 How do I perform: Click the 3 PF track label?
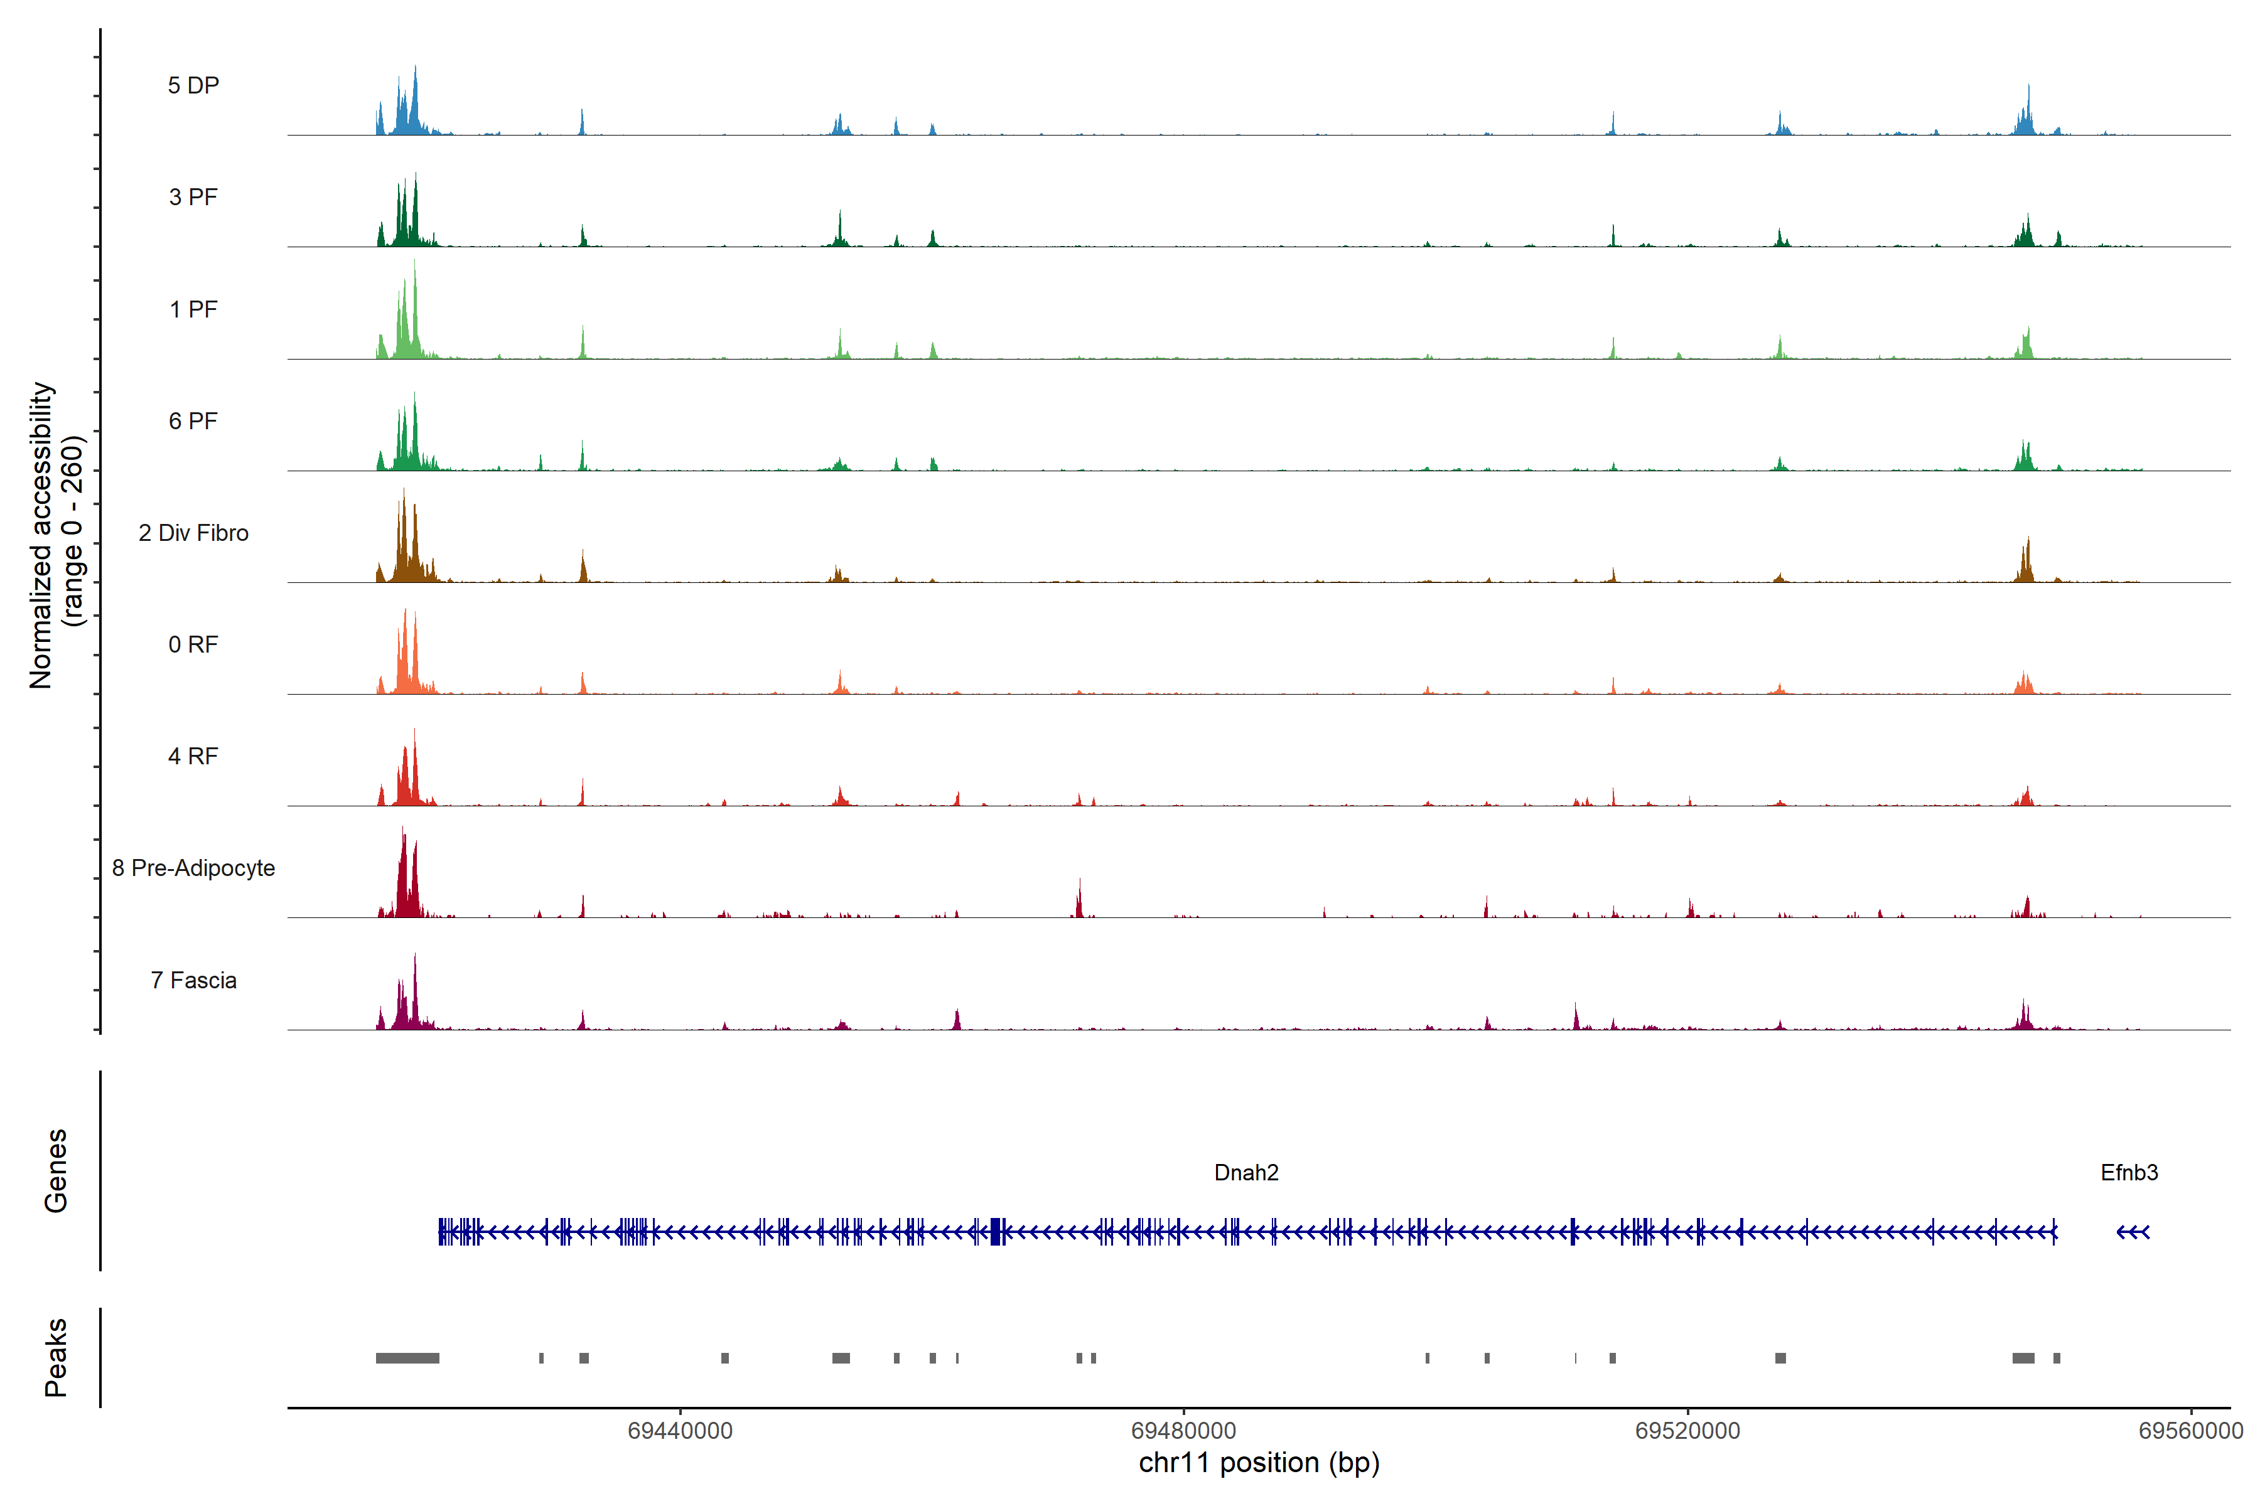[x=193, y=197]
